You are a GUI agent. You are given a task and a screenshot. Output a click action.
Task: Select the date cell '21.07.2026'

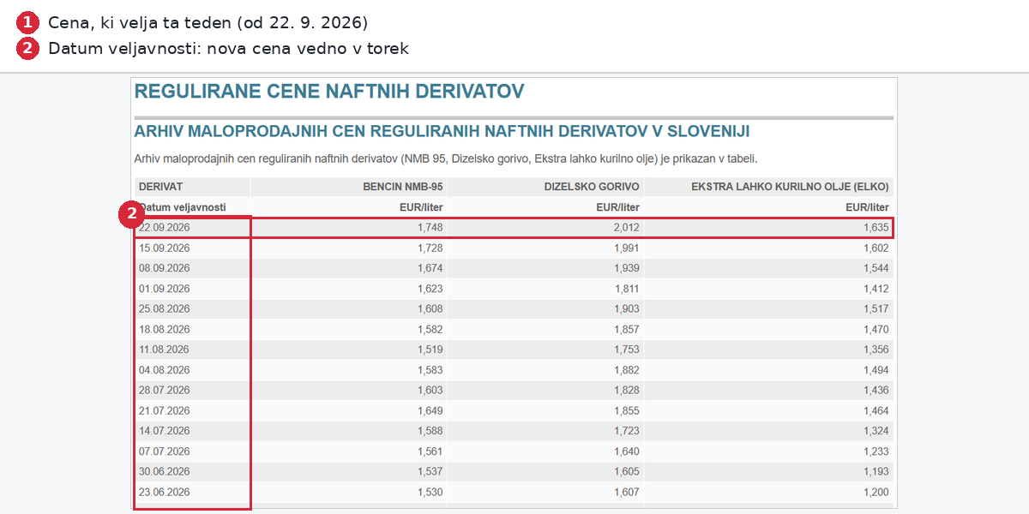point(165,410)
